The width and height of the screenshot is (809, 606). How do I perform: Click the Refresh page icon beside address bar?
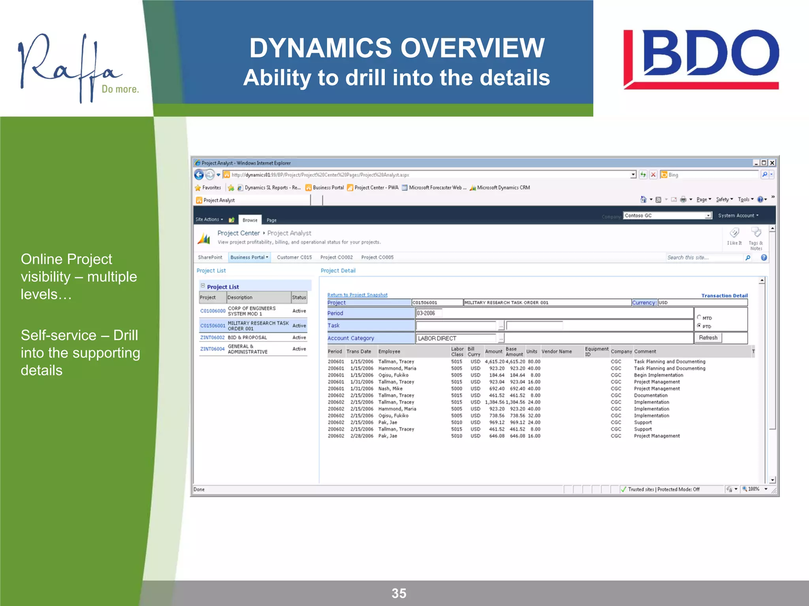click(x=643, y=175)
